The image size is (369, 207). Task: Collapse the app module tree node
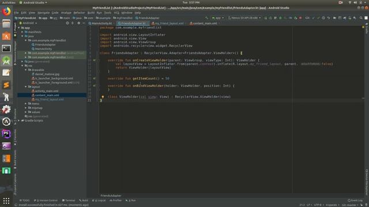(x=19, y=28)
